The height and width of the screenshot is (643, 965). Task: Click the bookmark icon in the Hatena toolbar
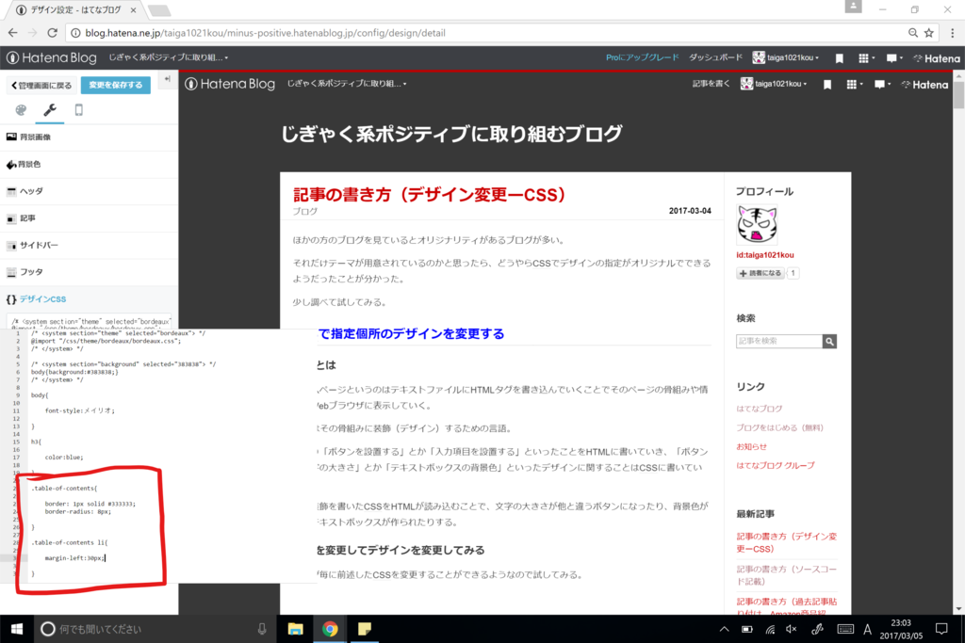(839, 58)
